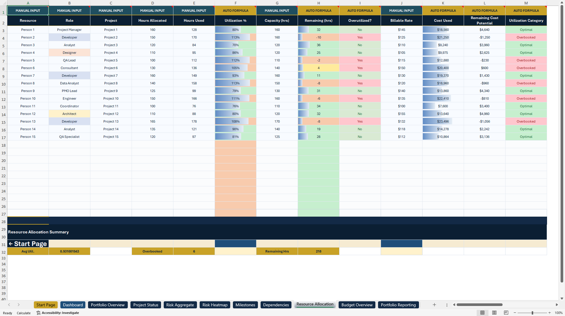Switch to Portfolio Overview tab
This screenshot has height=316, width=565.
[x=108, y=305]
